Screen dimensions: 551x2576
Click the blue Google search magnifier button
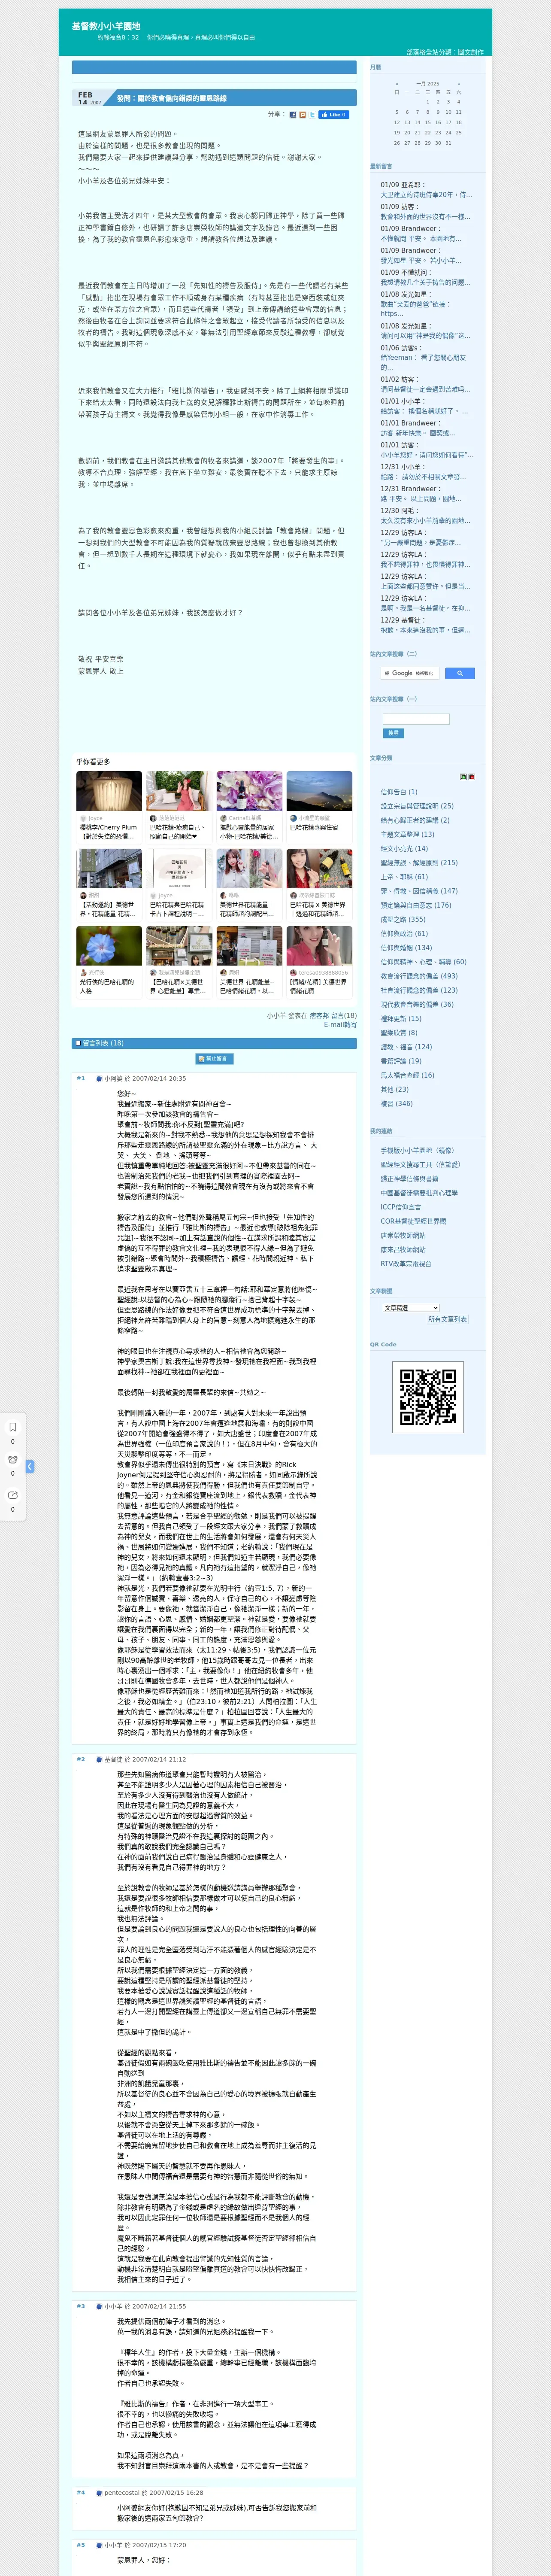[x=459, y=673]
